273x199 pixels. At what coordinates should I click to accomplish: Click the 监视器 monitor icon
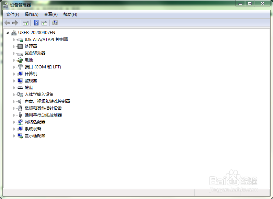click(20, 81)
